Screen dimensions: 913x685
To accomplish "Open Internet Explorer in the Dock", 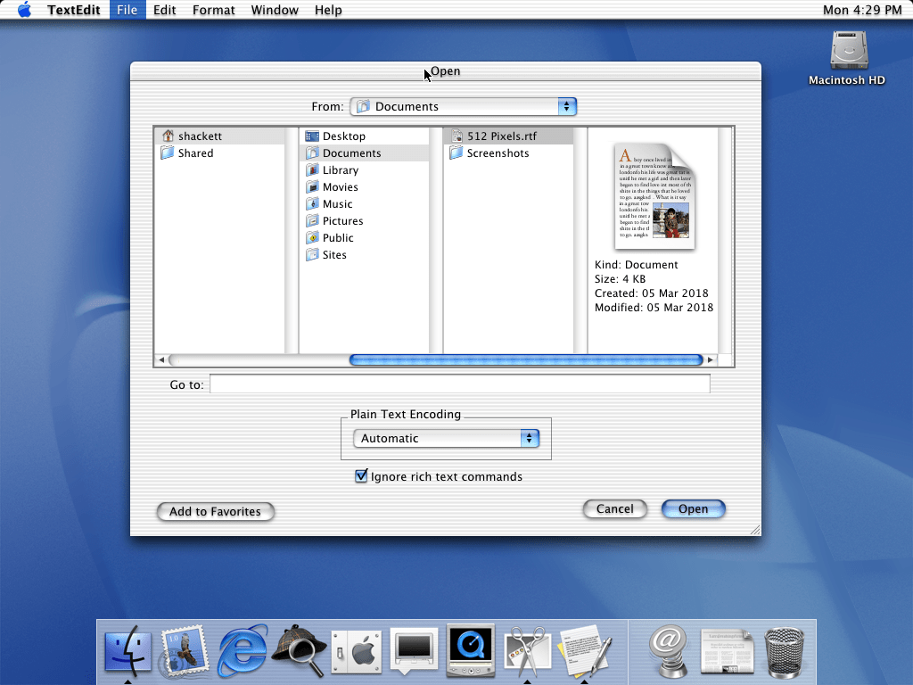I will (x=243, y=651).
